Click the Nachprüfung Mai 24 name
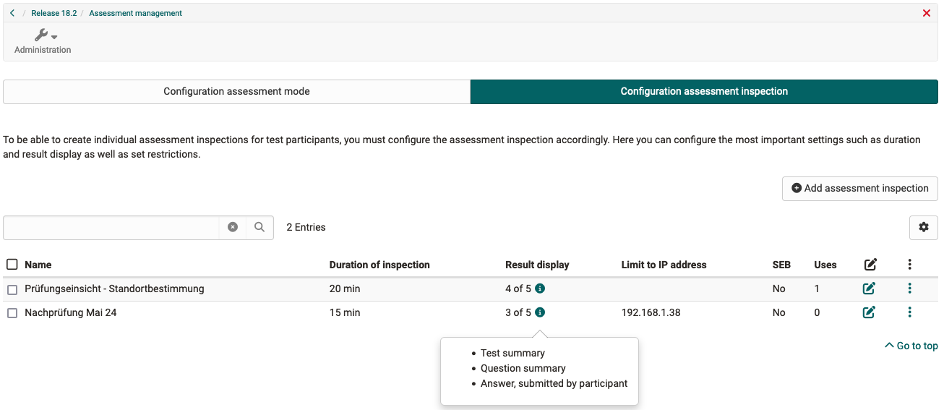Image resolution: width=944 pixels, height=410 pixels. tap(71, 312)
